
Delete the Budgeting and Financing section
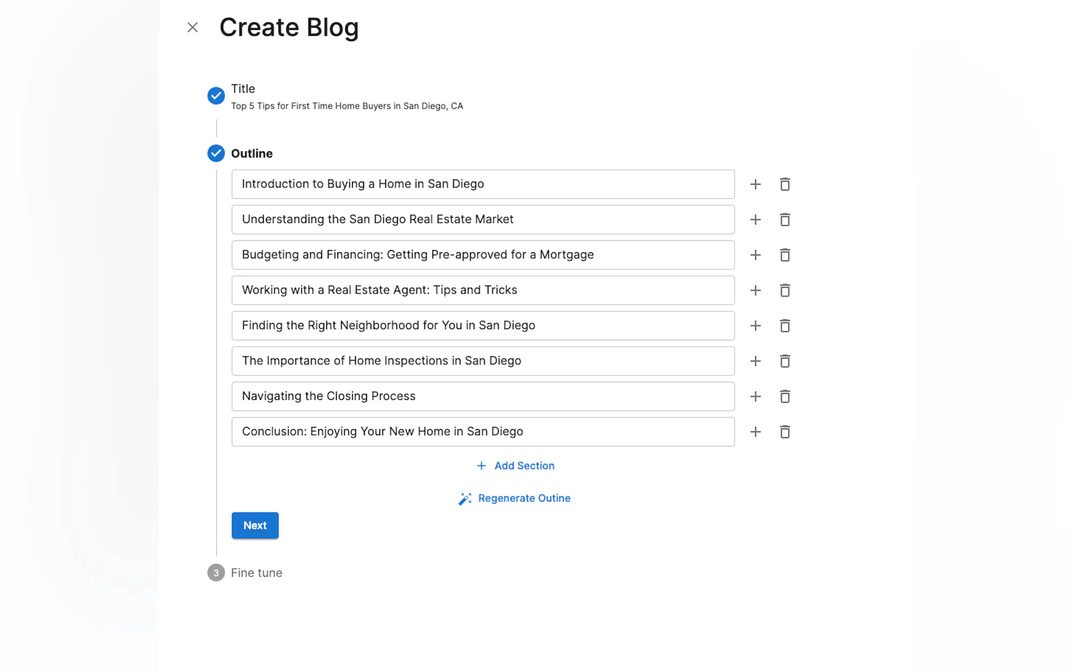(x=784, y=255)
